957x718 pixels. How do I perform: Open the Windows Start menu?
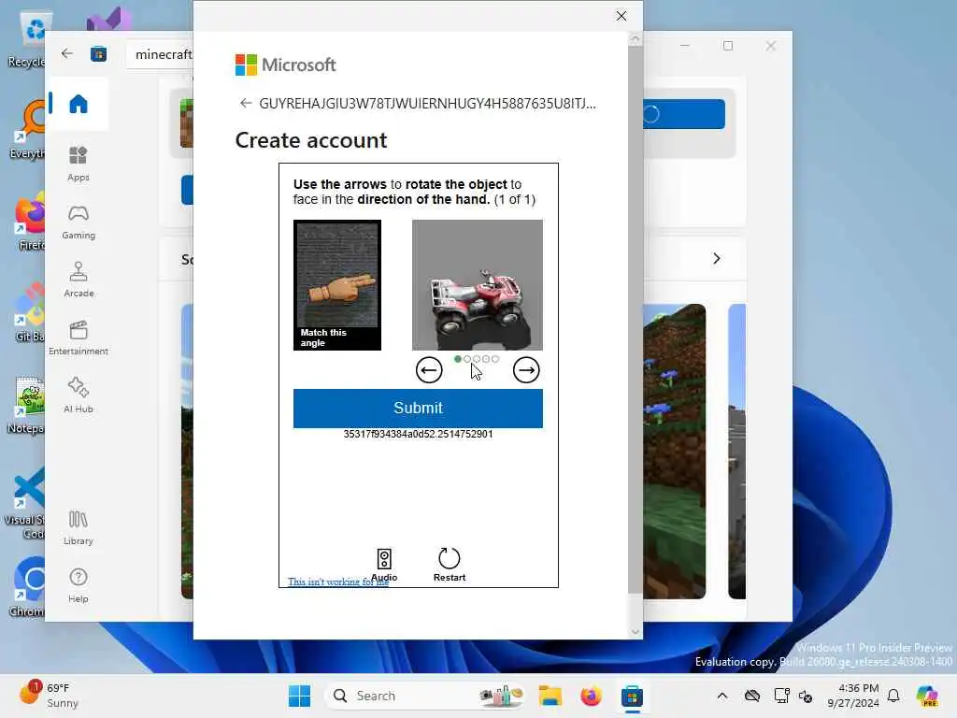tap(299, 696)
